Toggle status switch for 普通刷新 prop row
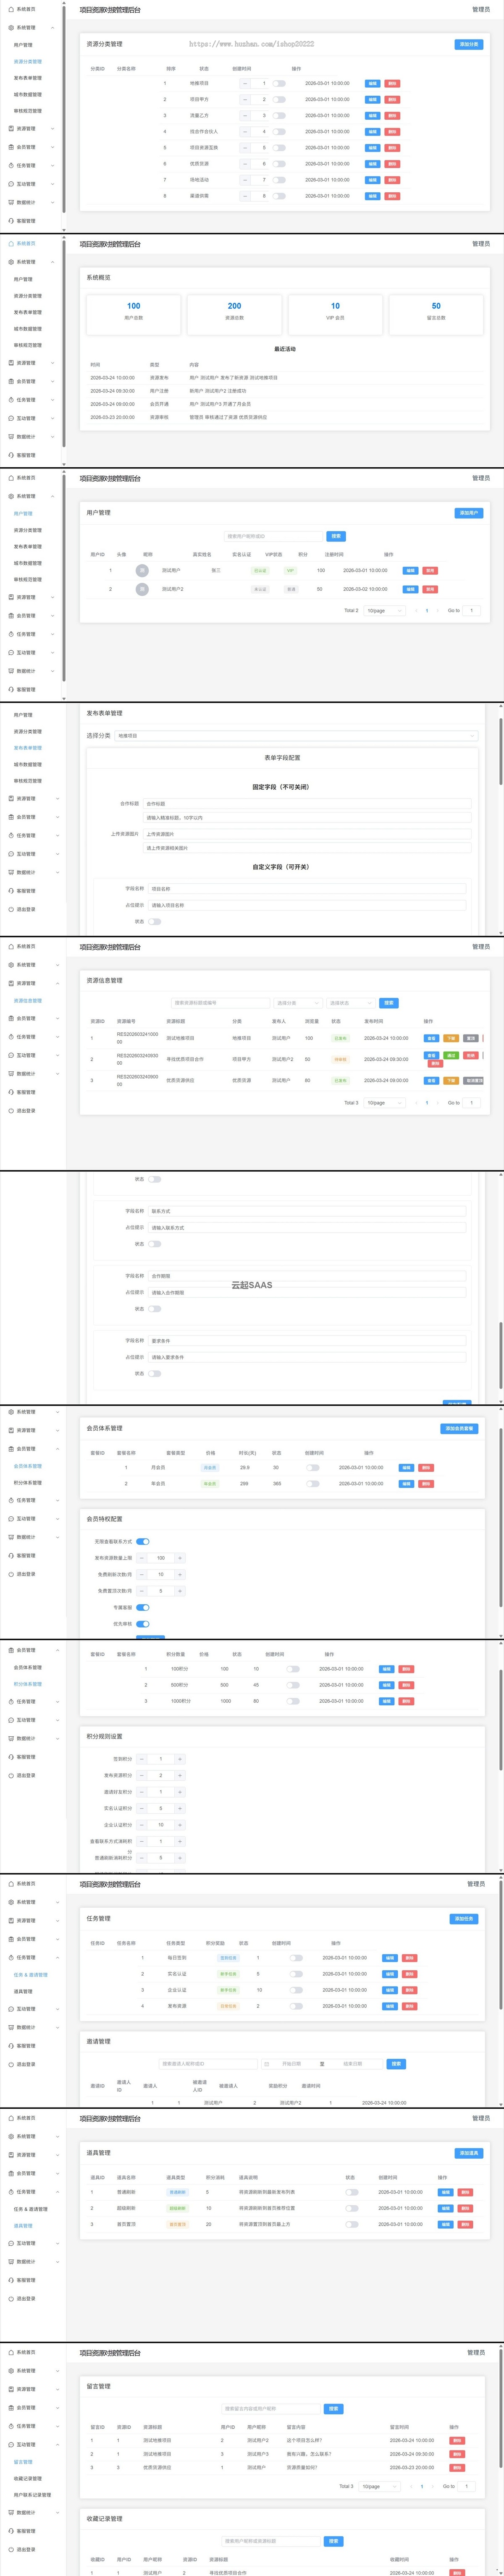504x2576 pixels. [x=351, y=2192]
